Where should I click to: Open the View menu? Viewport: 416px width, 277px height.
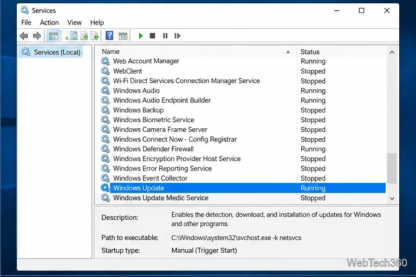(x=74, y=23)
